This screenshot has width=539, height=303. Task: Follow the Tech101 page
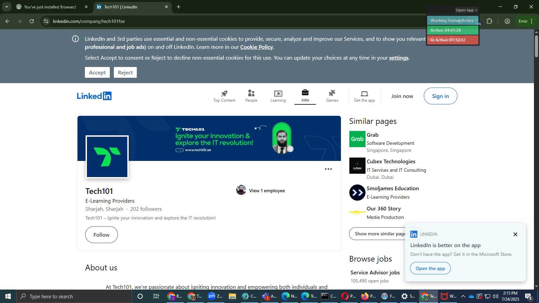point(101,235)
